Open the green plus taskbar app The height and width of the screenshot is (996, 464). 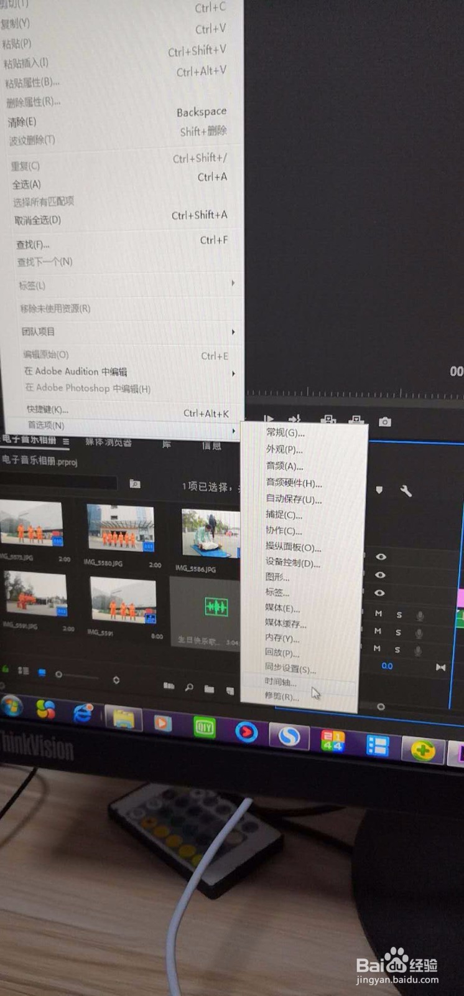click(422, 750)
